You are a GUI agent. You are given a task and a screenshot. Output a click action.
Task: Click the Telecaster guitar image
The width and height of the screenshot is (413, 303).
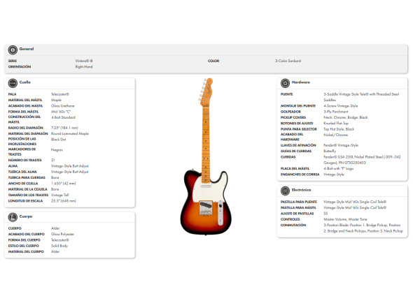(x=206, y=156)
